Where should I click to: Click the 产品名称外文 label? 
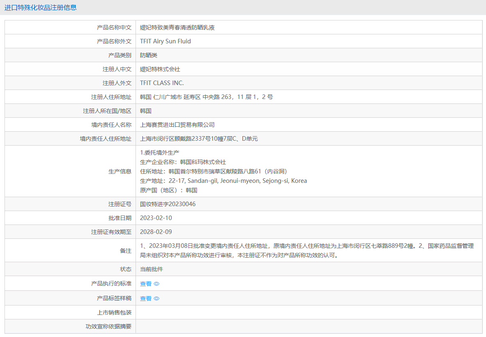click(x=114, y=41)
